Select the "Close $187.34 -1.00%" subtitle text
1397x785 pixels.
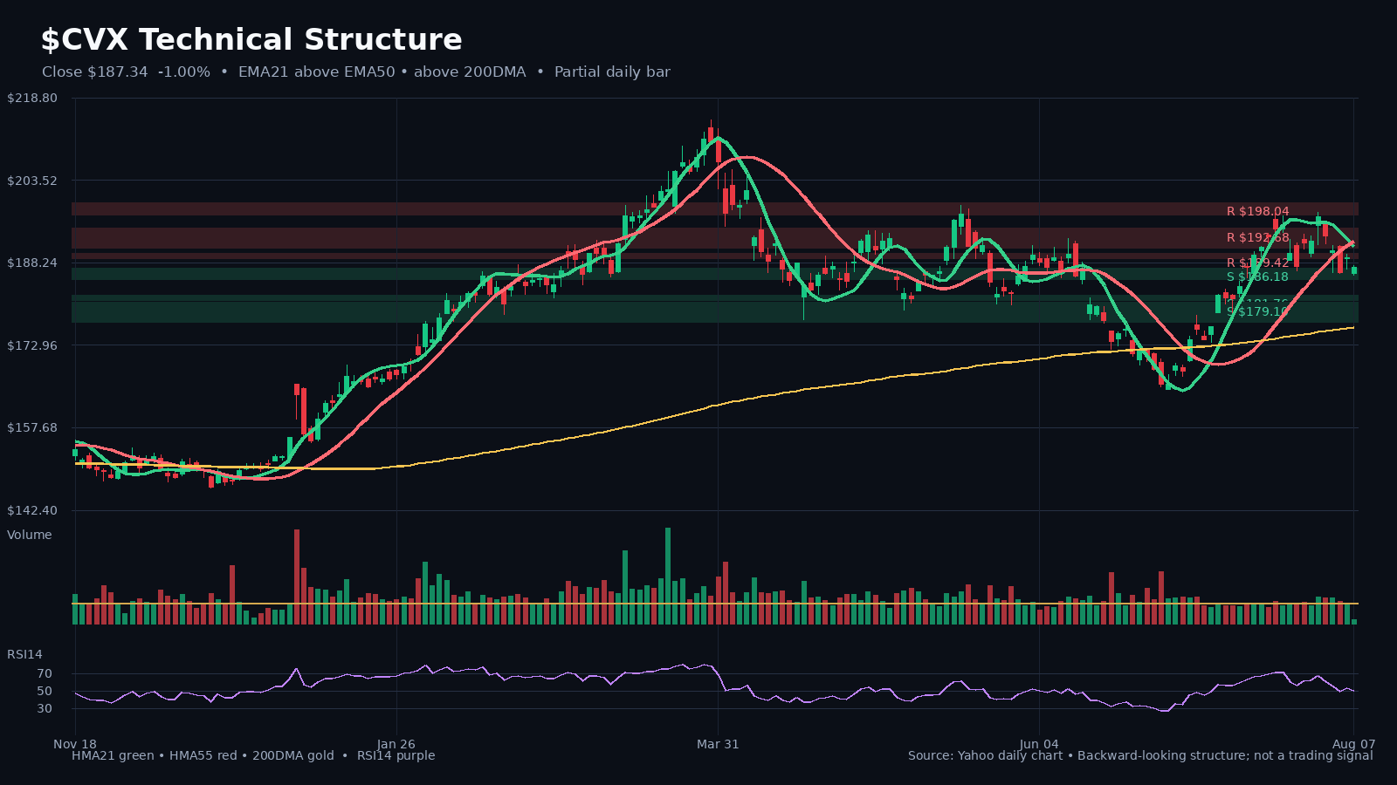(126, 72)
